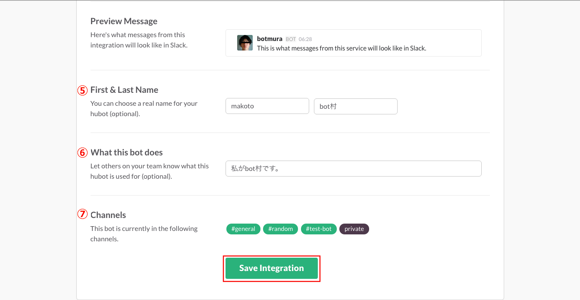580x300 pixels.
Task: Select the #random channel tag
Action: [x=280, y=229]
